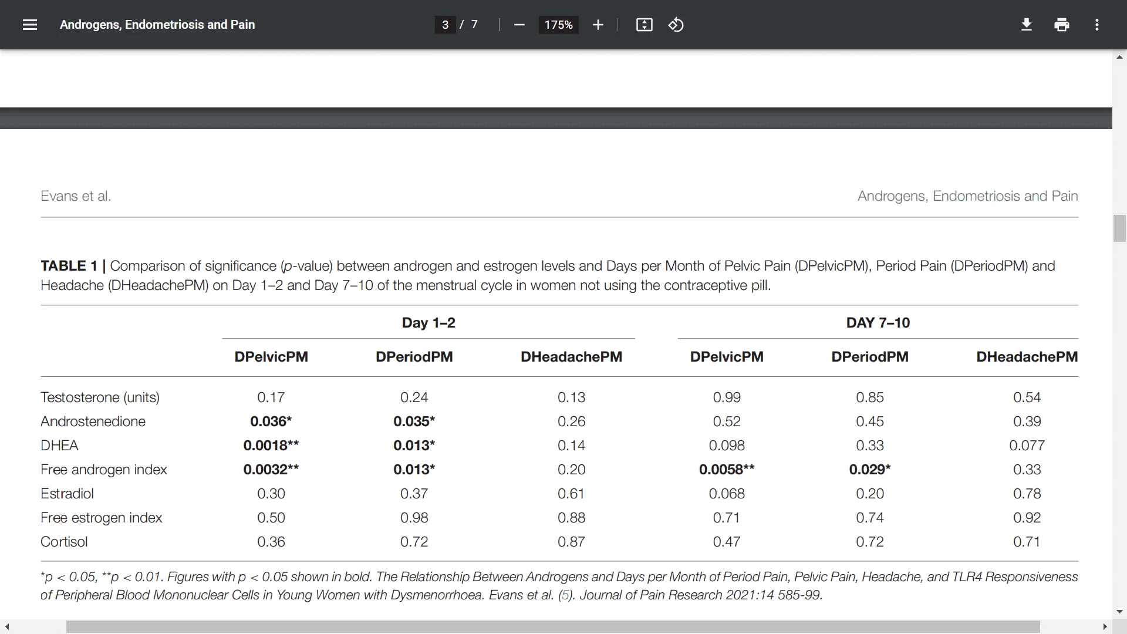Click the value 0.54 in Testosterone row

1027,397
